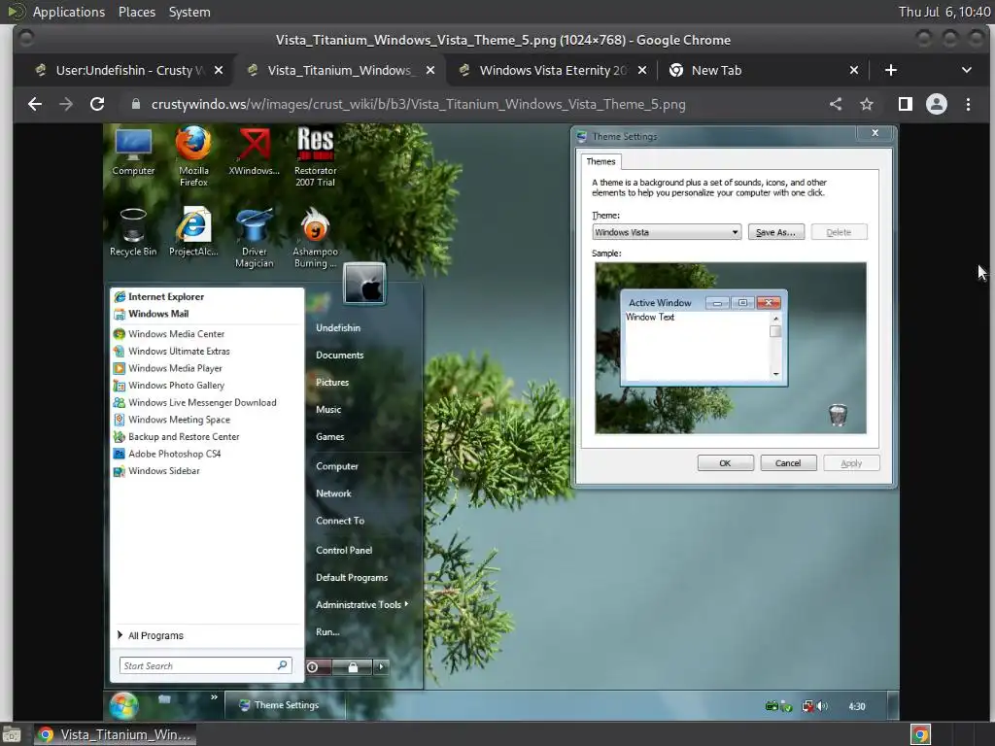This screenshot has width=995, height=746.
Task: Click the volume icon in Vista tray
Action: [x=823, y=706]
